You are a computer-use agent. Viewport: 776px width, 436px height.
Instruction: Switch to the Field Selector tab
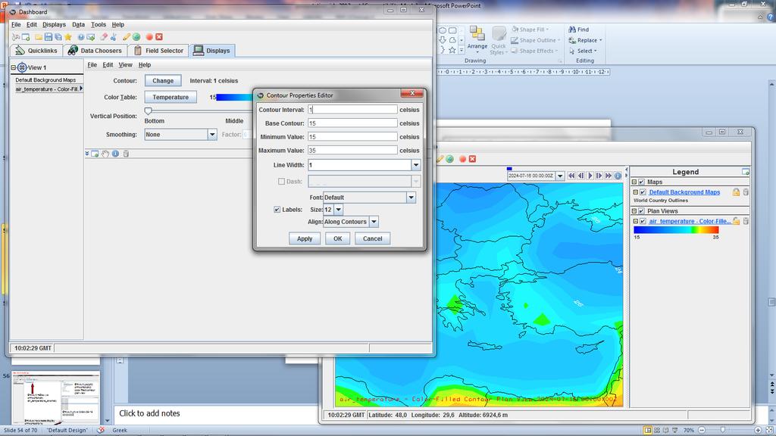coord(158,51)
